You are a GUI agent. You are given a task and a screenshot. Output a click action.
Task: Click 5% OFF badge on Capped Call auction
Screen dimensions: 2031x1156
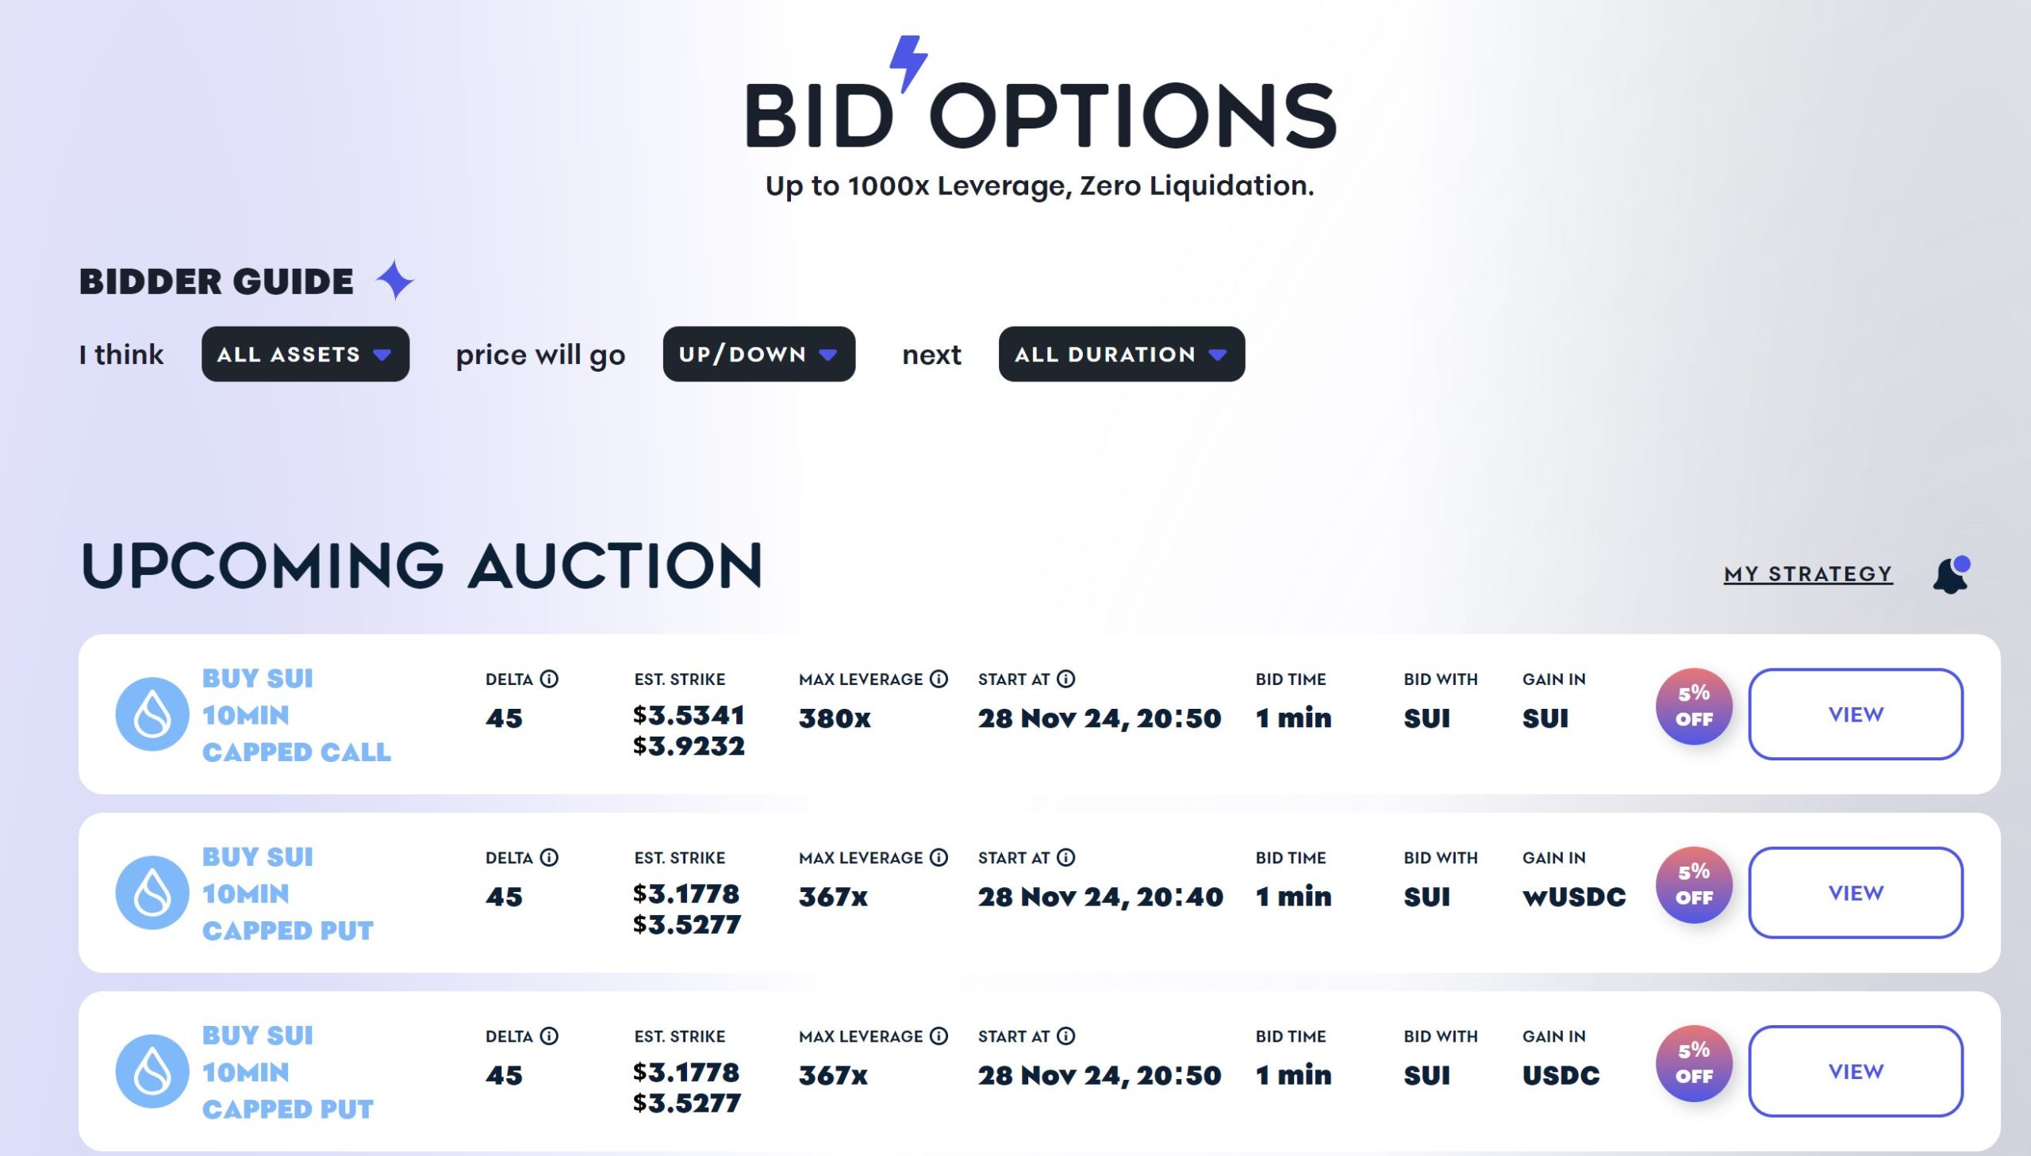[x=1694, y=706]
